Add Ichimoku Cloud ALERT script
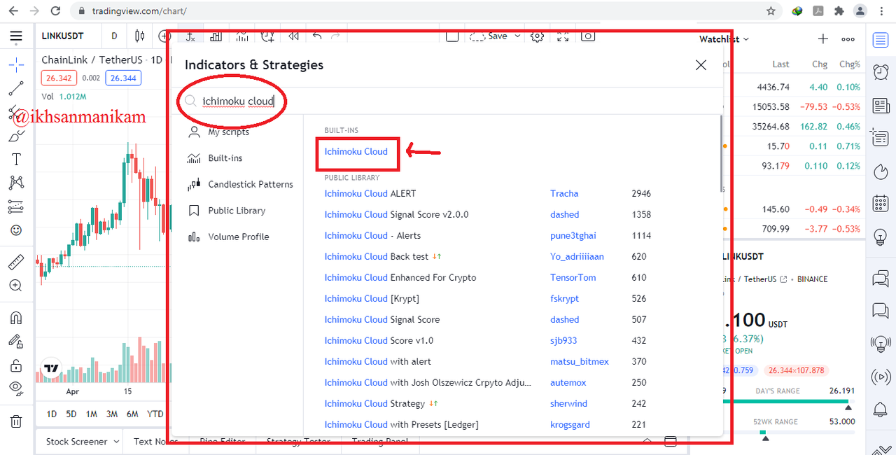The width and height of the screenshot is (896, 455). 370,193
